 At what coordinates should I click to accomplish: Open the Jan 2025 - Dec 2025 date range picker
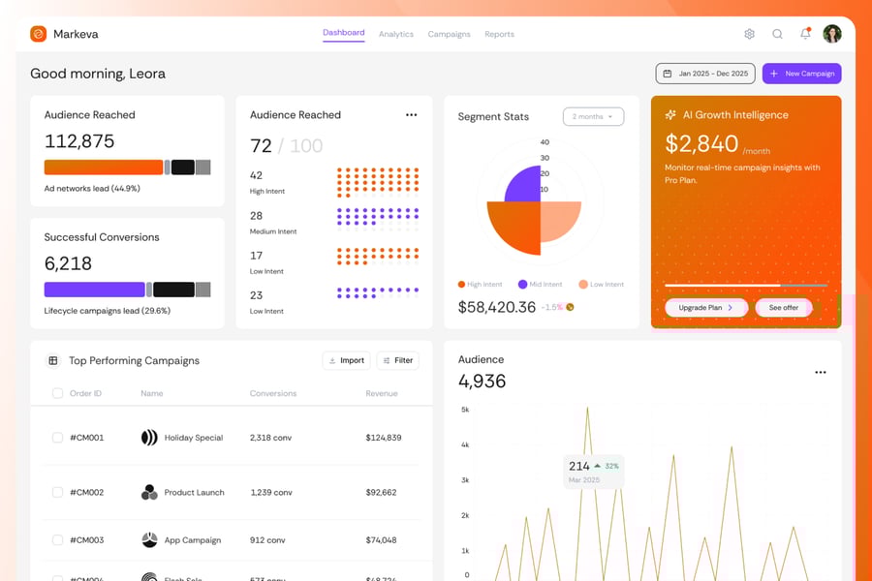(705, 74)
